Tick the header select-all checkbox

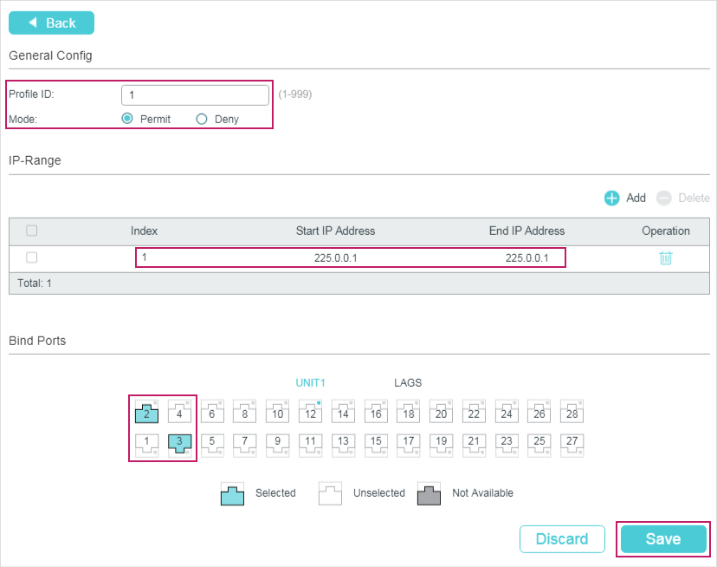coord(32,231)
